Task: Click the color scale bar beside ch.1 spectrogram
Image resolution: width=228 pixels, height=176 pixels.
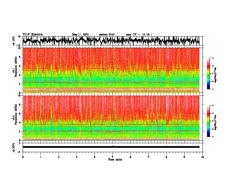Action: click(x=208, y=74)
